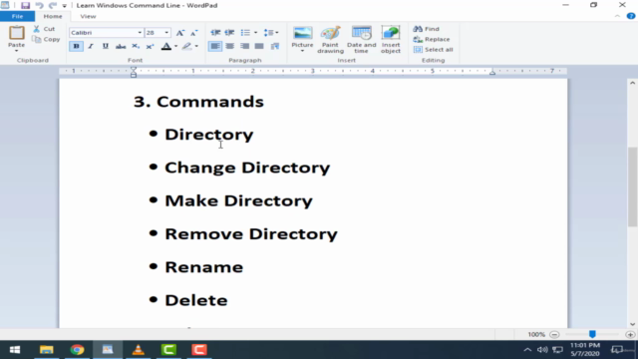This screenshot has width=638, height=359.
Task: Toggle Underline formatting
Action: [106, 46]
